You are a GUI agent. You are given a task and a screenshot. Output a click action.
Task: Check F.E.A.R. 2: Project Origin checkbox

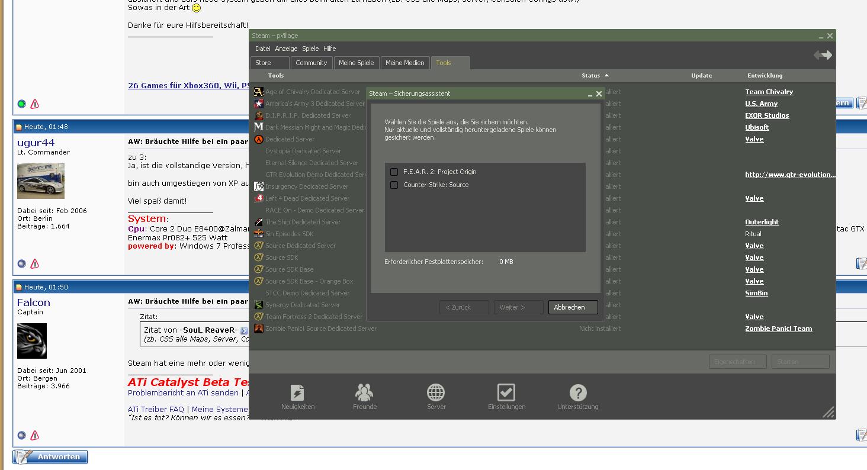click(394, 172)
